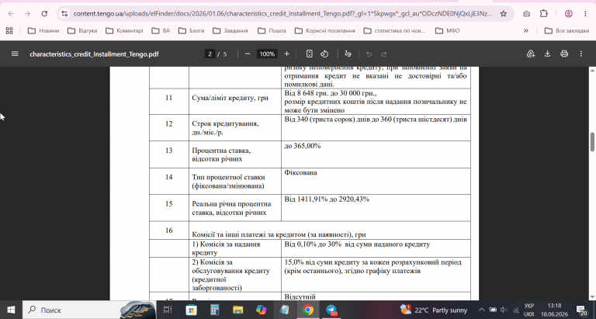Click the vertical scrollbar thumb

(592, 142)
